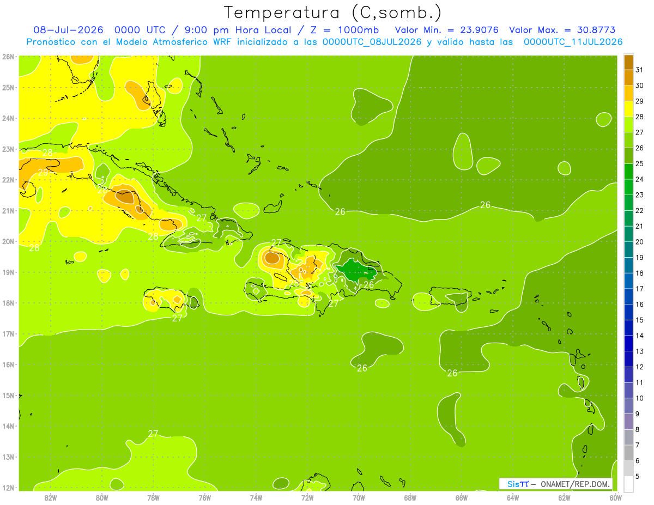Screen dimensions: 654x505
Task: Click the 62W longitude axis label
Action: 564,497
